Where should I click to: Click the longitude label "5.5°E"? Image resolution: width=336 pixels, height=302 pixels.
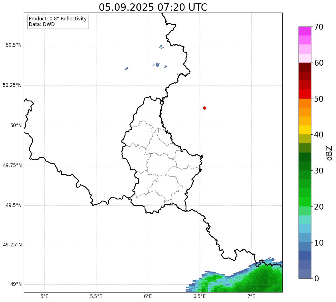(x=96, y=296)
